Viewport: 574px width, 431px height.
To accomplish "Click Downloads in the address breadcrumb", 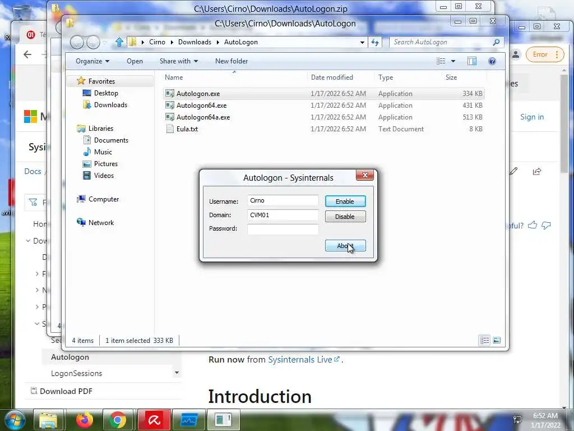I will [x=195, y=42].
